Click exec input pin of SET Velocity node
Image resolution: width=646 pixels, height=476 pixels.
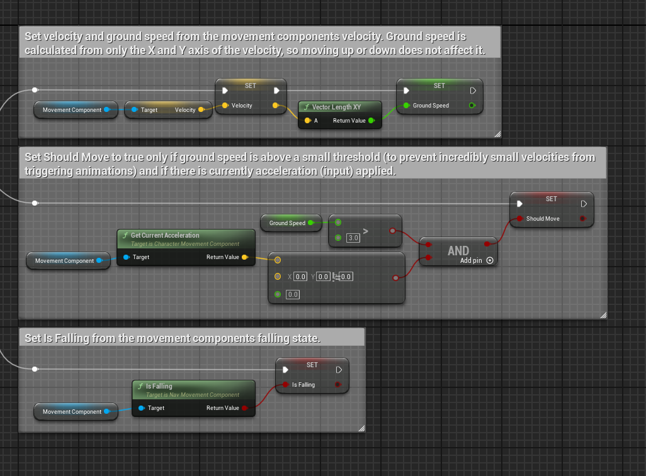225,91
